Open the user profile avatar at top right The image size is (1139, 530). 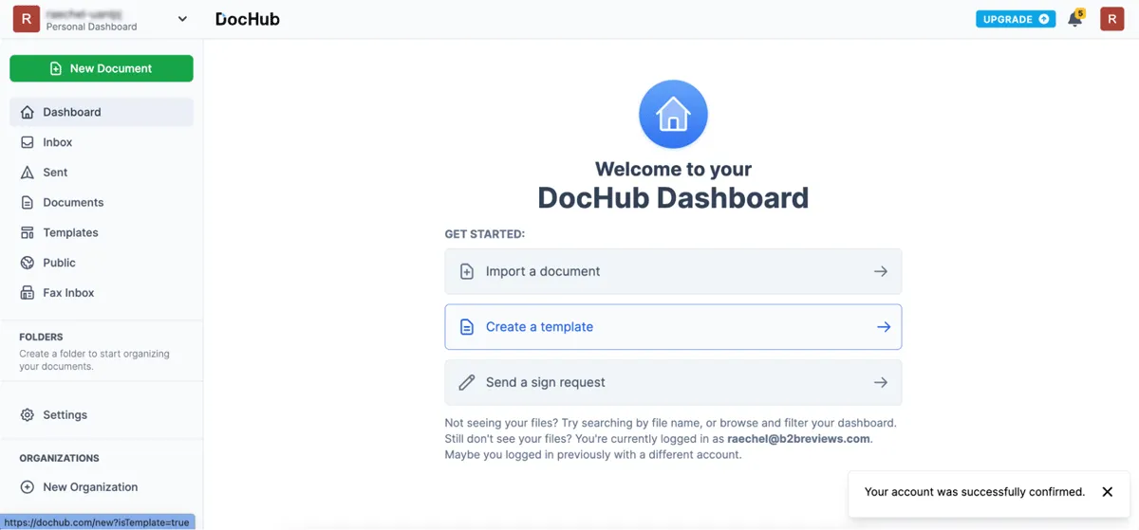[1112, 19]
